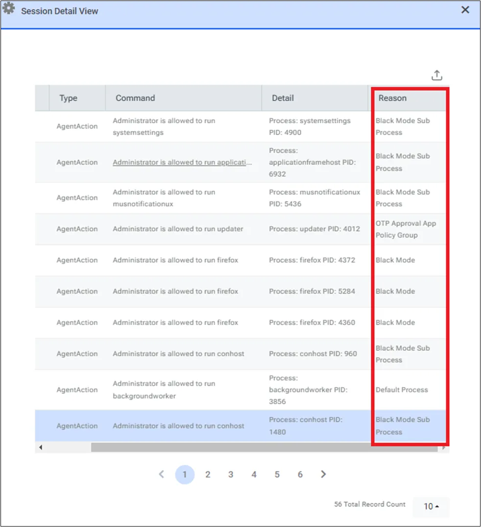The image size is (481, 527).
Task: Click 'Process: firefox PID: 4360' detail
Action: [x=312, y=322]
